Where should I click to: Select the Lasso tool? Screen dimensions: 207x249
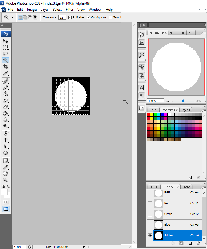point(6,54)
